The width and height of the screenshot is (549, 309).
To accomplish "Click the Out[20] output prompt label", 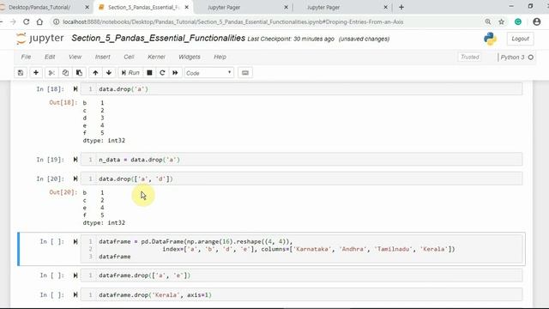I will (63, 192).
